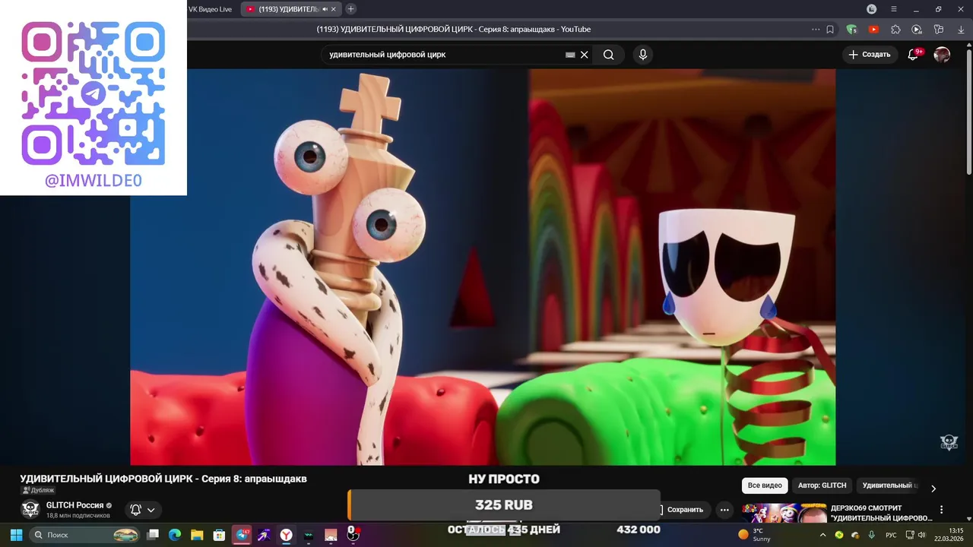The width and height of the screenshot is (973, 547).
Task: Click the Создать button
Action: (870, 55)
